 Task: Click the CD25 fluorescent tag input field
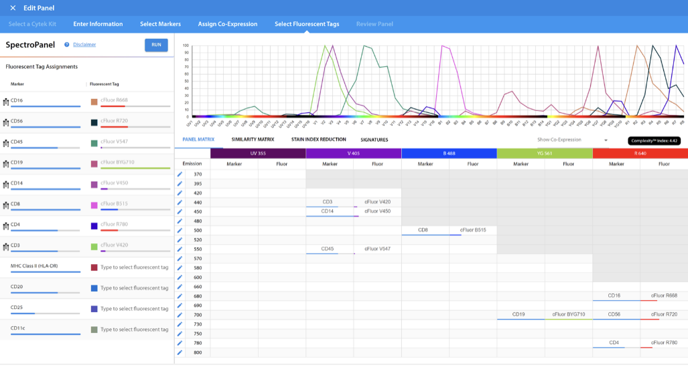click(x=134, y=309)
